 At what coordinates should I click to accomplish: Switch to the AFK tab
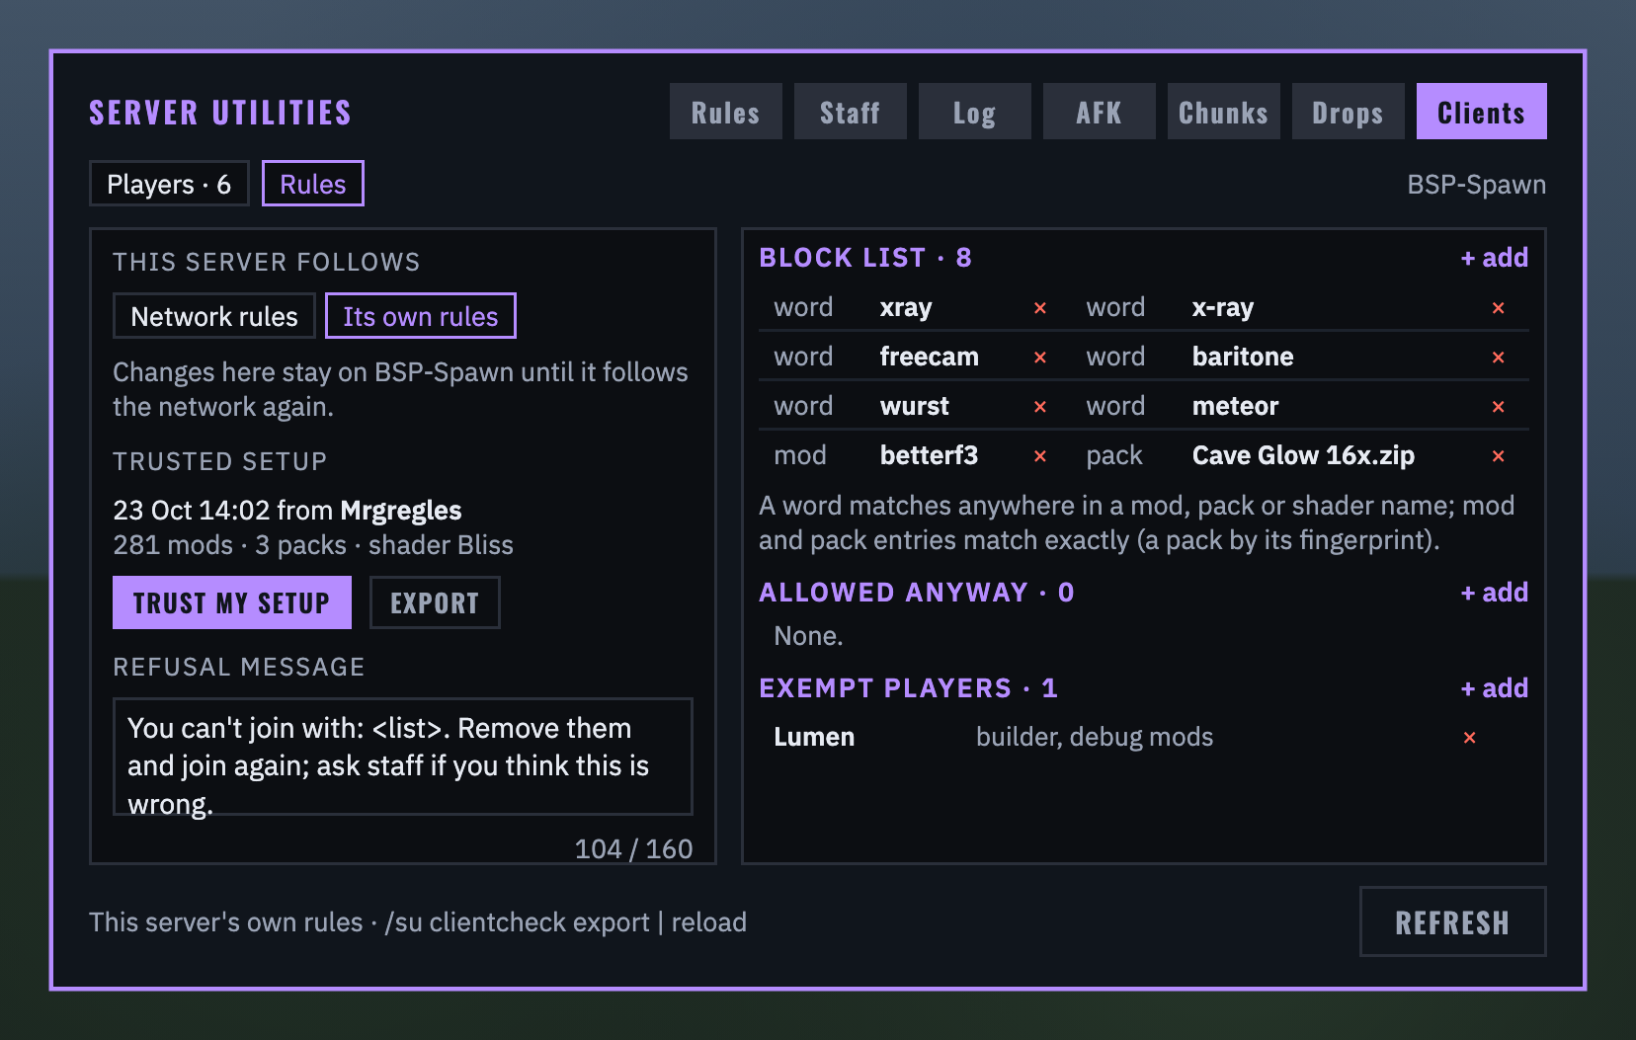pos(1100,112)
